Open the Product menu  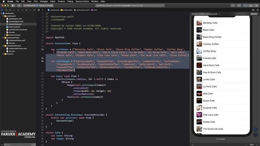(x=61, y=1)
